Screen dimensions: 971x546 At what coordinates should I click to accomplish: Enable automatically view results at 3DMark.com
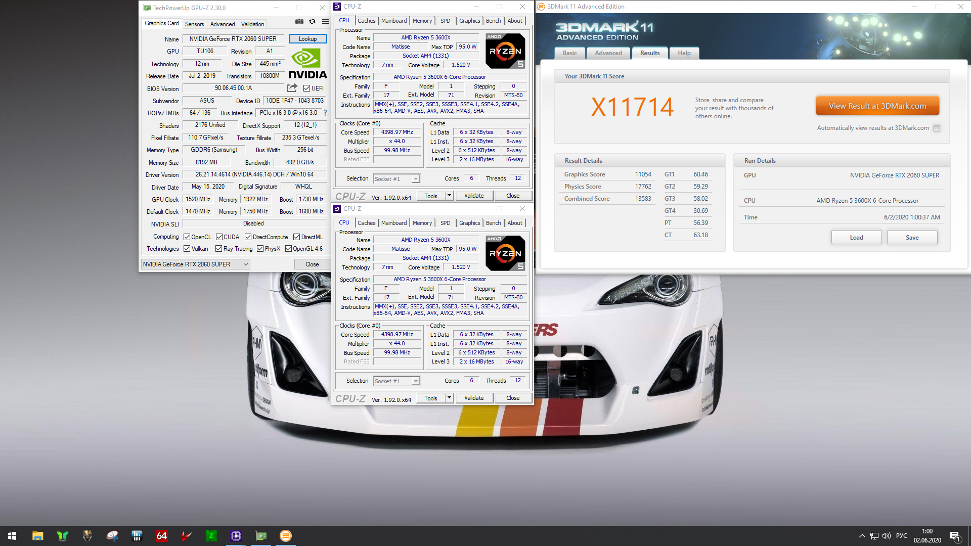(x=937, y=128)
